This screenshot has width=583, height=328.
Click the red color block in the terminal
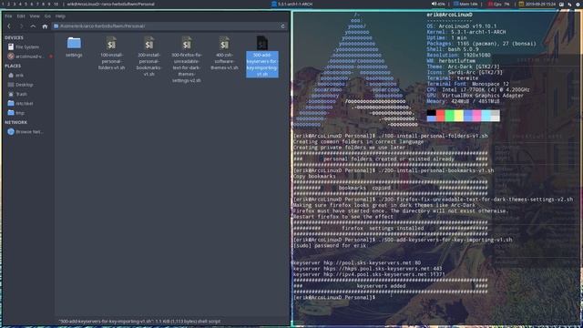coord(440,116)
